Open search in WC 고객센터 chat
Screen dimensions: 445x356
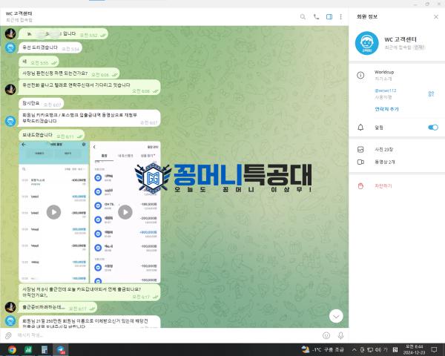[303, 17]
